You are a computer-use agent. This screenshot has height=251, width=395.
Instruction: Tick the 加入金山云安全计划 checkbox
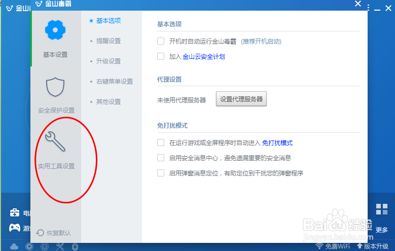[x=161, y=56]
